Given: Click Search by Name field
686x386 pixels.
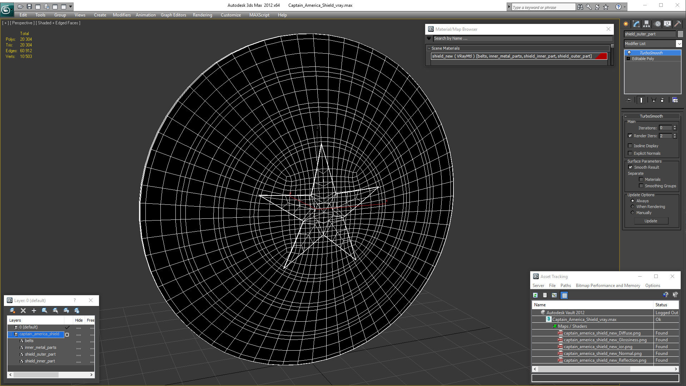Looking at the screenshot, I should point(522,39).
